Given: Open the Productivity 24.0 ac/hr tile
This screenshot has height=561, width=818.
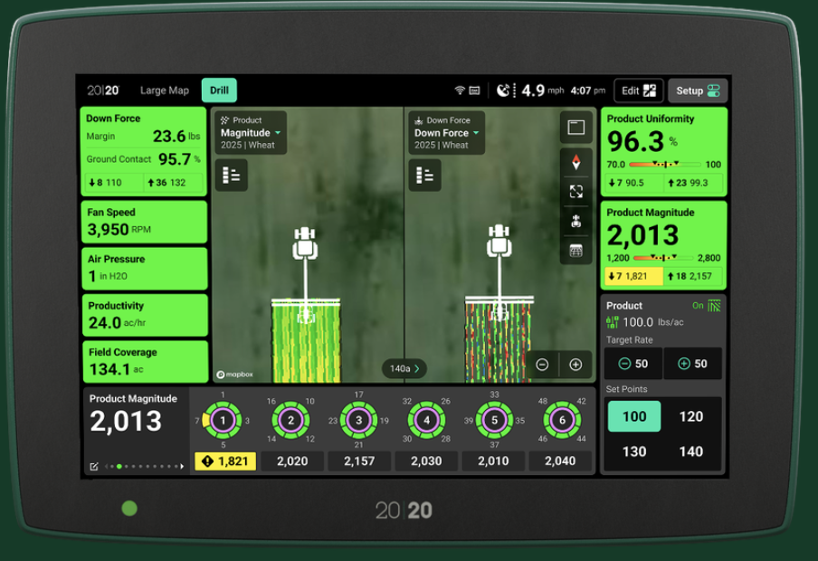Looking at the screenshot, I should pyautogui.click(x=145, y=315).
